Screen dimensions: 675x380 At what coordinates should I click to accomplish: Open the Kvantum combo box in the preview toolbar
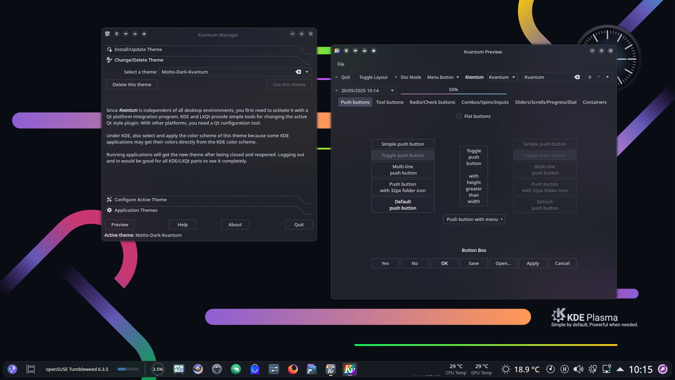coord(502,77)
